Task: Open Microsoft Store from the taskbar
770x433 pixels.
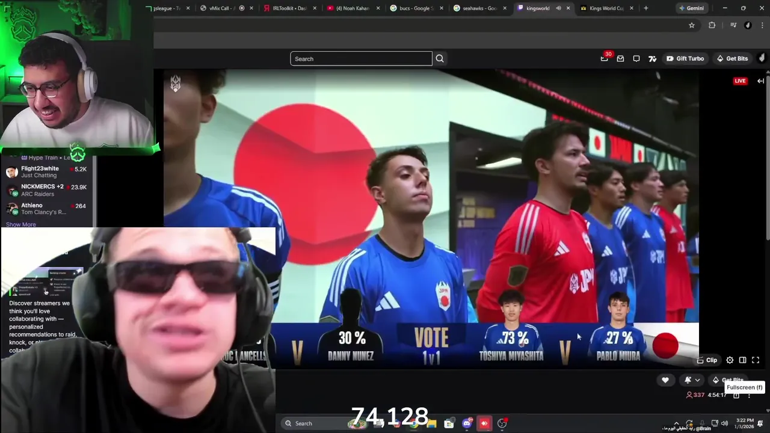Action: click(x=449, y=423)
